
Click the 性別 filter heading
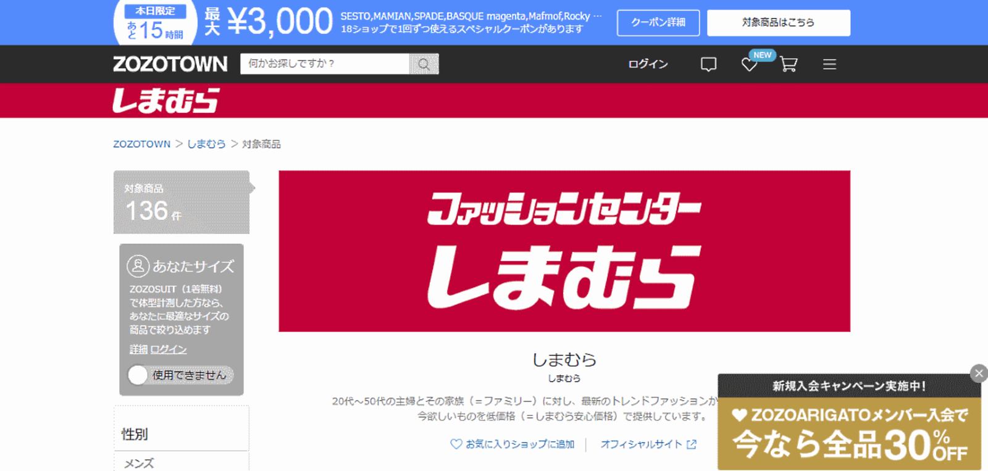[135, 434]
